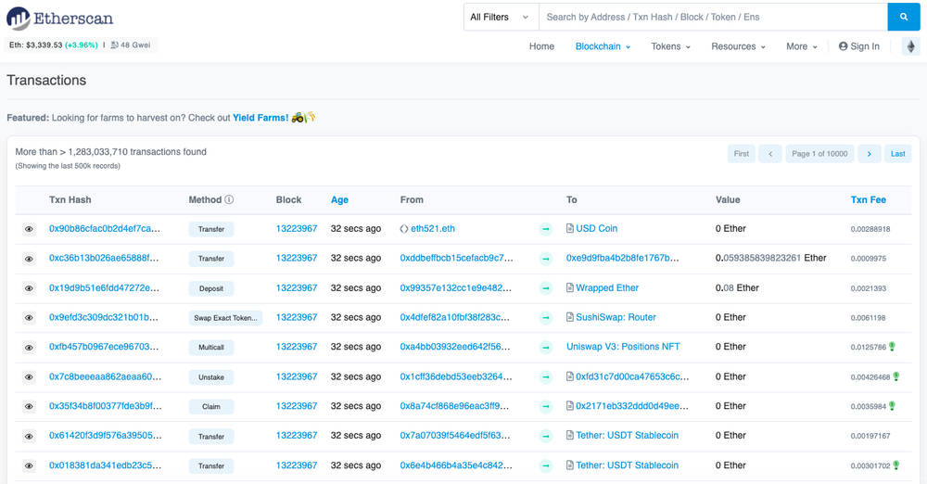The image size is (927, 484).
Task: Jump to the First page
Action: pyautogui.click(x=742, y=154)
